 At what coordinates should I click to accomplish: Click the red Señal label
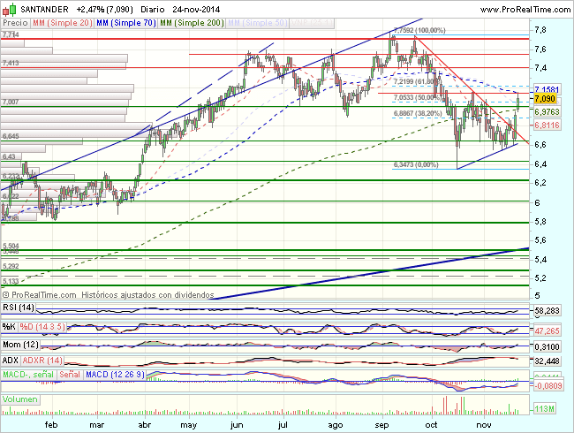tap(70, 375)
